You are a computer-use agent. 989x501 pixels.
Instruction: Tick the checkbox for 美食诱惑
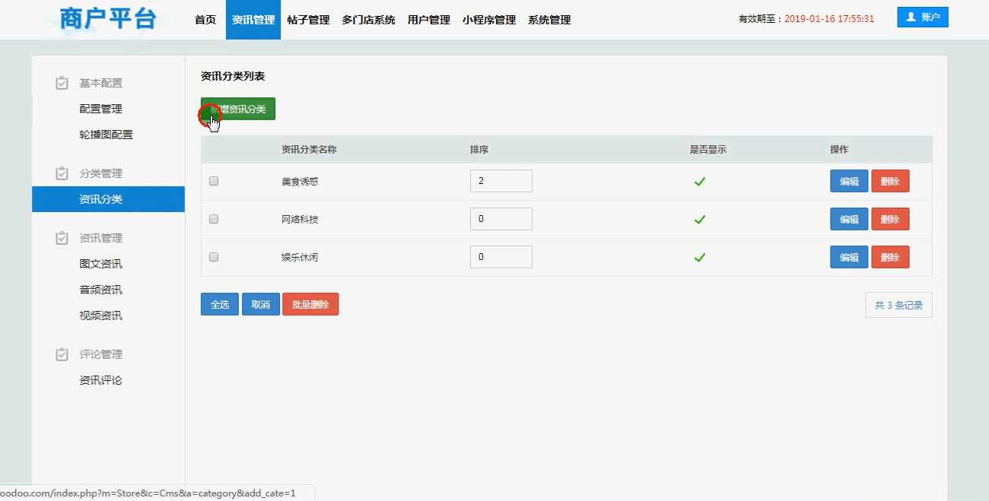pyautogui.click(x=214, y=182)
